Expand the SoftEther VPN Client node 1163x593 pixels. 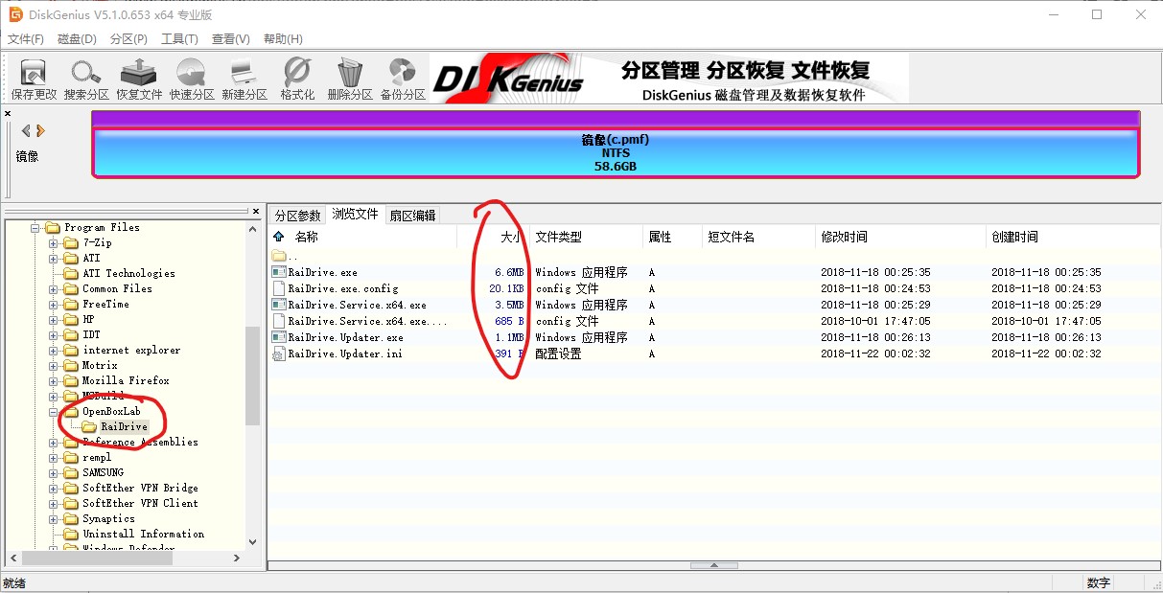tap(54, 504)
